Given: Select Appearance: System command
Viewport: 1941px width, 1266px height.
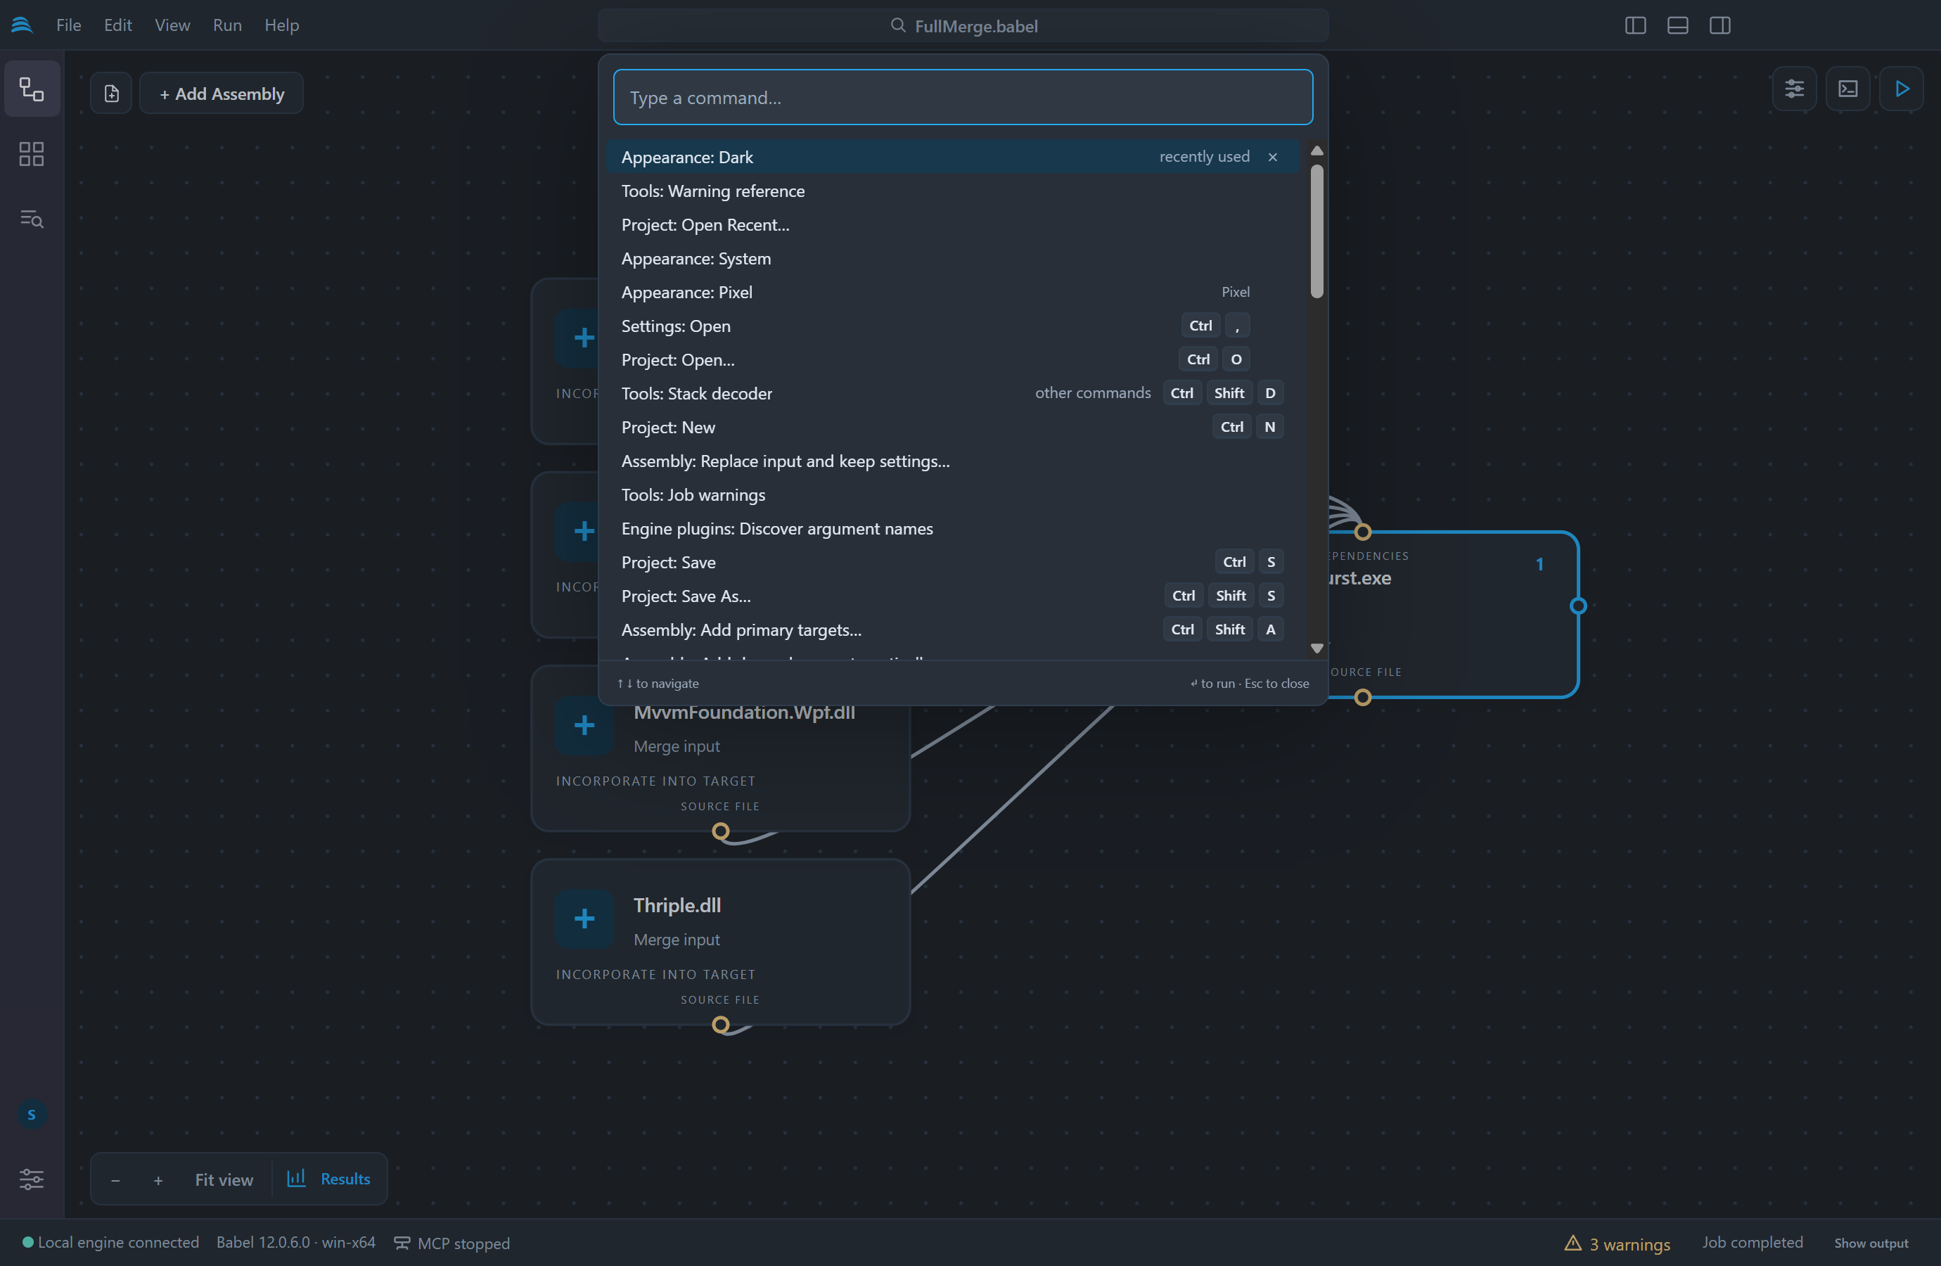Looking at the screenshot, I should tap(952, 259).
